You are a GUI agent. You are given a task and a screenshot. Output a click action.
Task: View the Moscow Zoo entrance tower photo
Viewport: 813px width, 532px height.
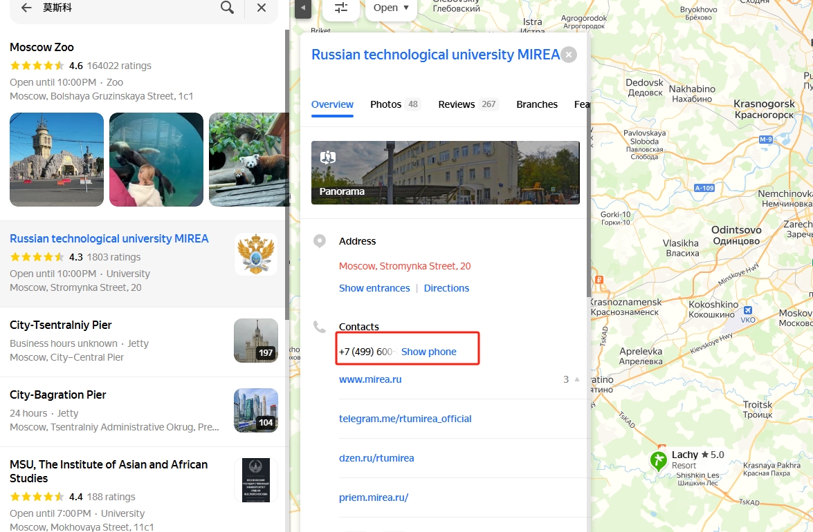(x=57, y=160)
